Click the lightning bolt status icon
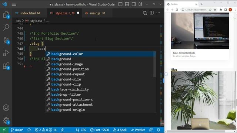Viewport: 237px width, 133px height. pos(63,130)
